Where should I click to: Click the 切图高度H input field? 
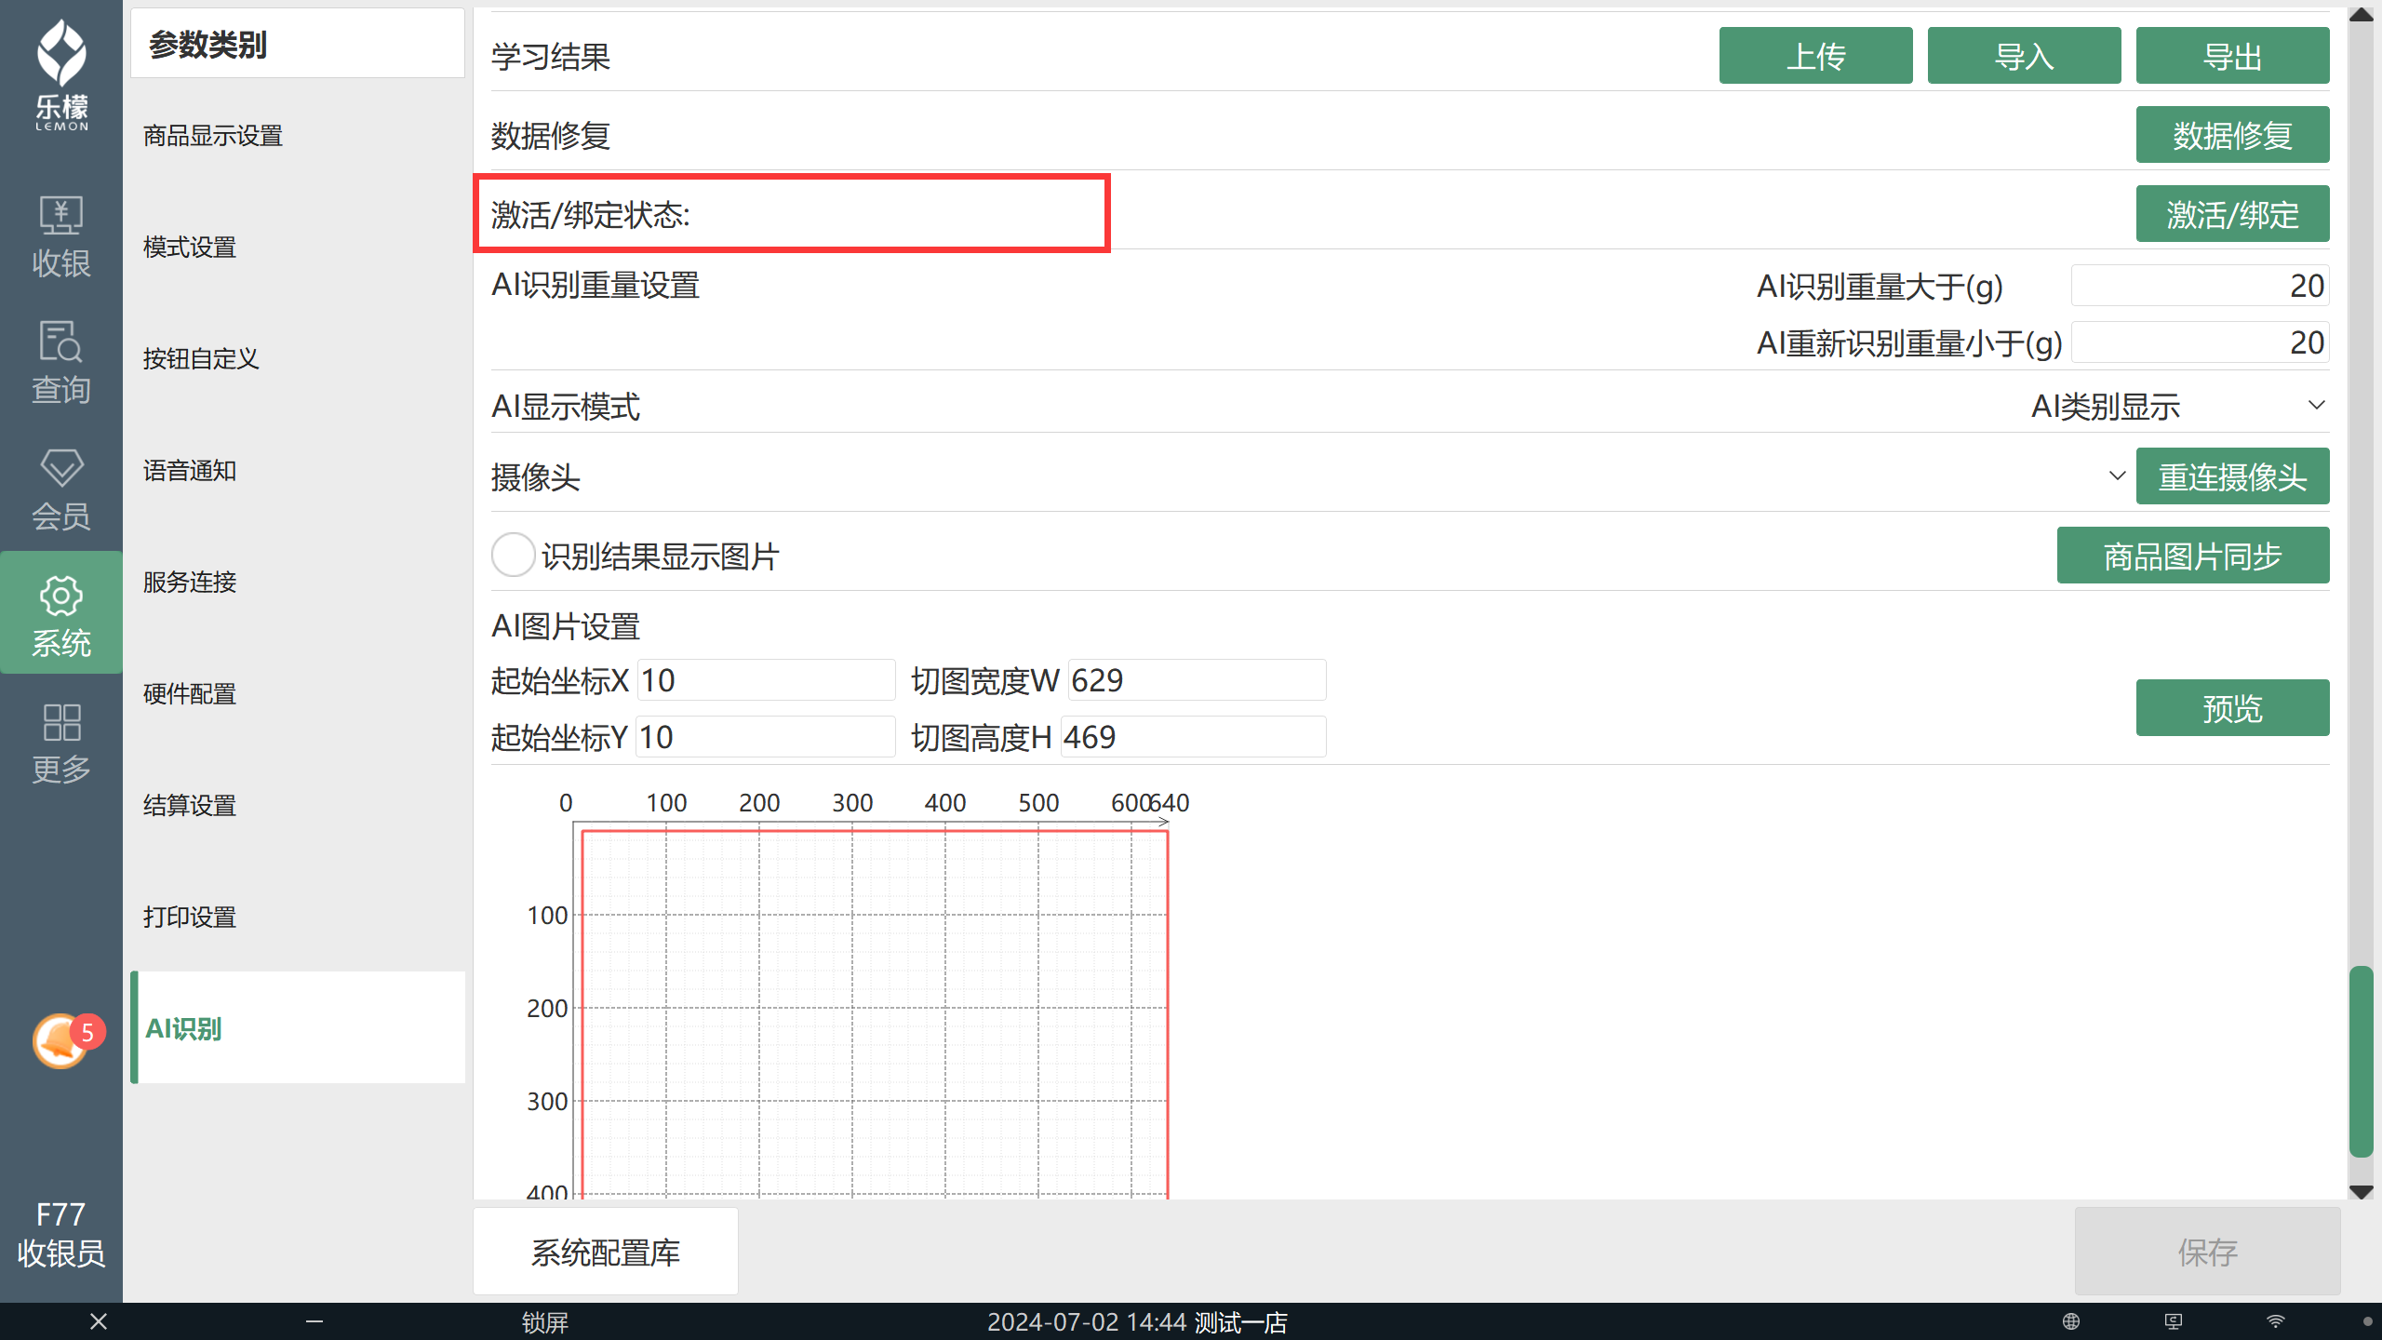coord(1194,737)
